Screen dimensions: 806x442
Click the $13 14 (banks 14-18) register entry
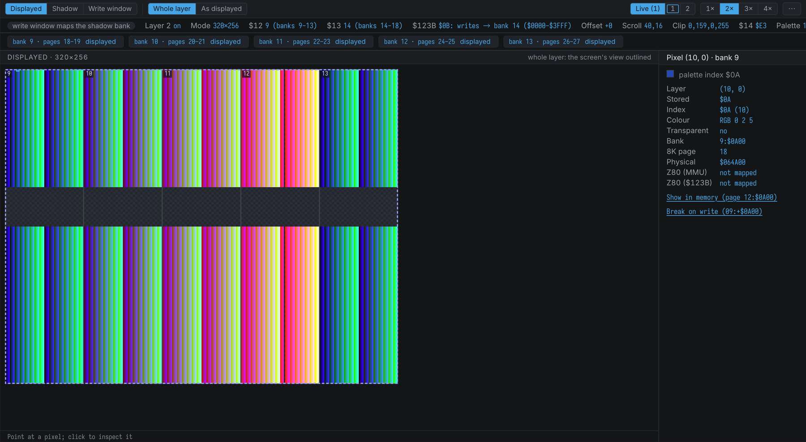[364, 26]
